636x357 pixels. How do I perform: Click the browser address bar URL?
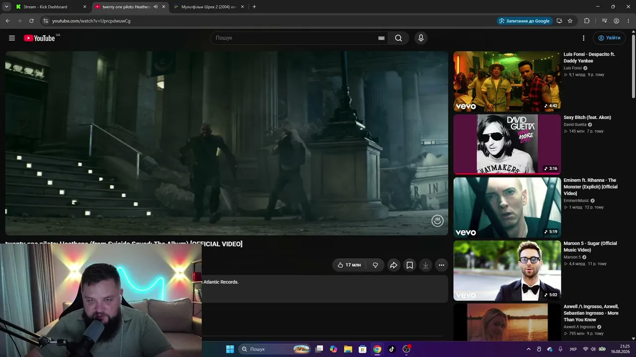click(91, 21)
